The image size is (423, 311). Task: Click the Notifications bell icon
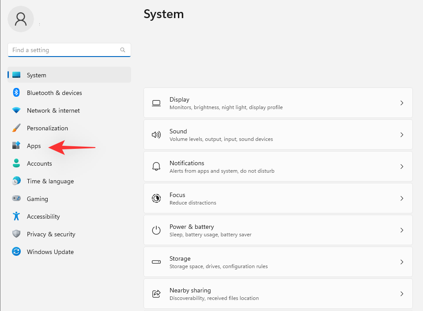[156, 167]
